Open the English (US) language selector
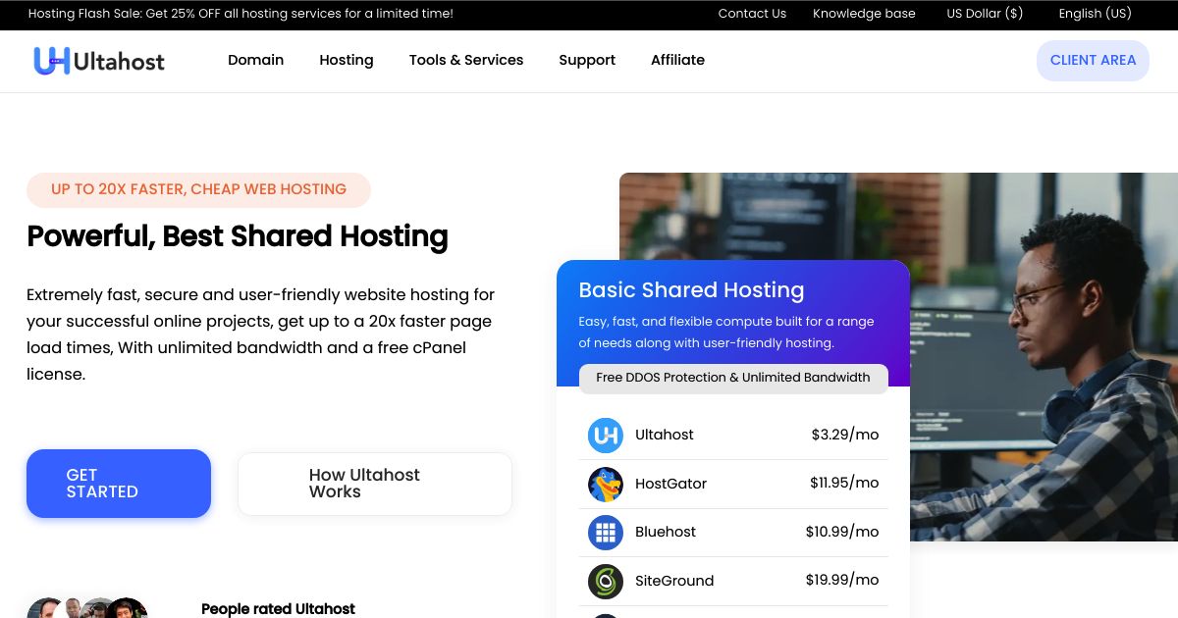 [1095, 14]
